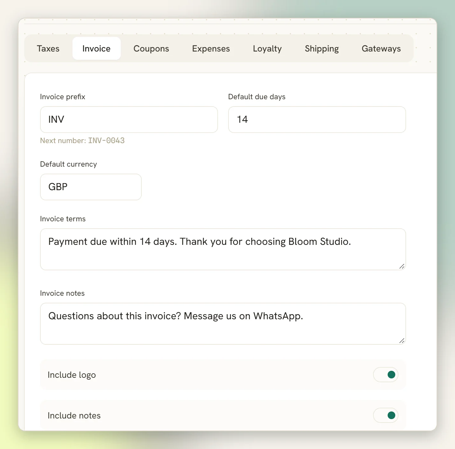This screenshot has width=455, height=449.
Task: Open the Loyalty tab
Action: [x=267, y=48]
